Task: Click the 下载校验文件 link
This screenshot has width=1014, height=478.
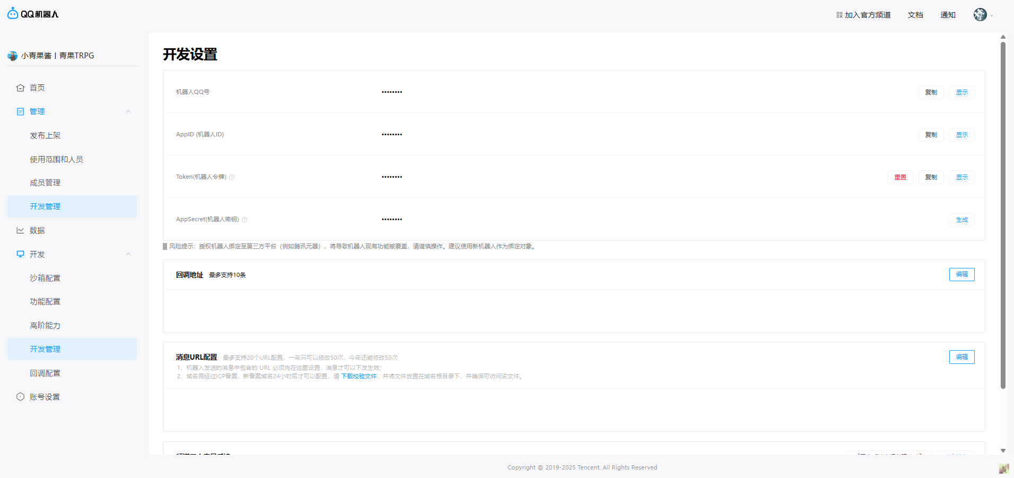Action: (359, 376)
